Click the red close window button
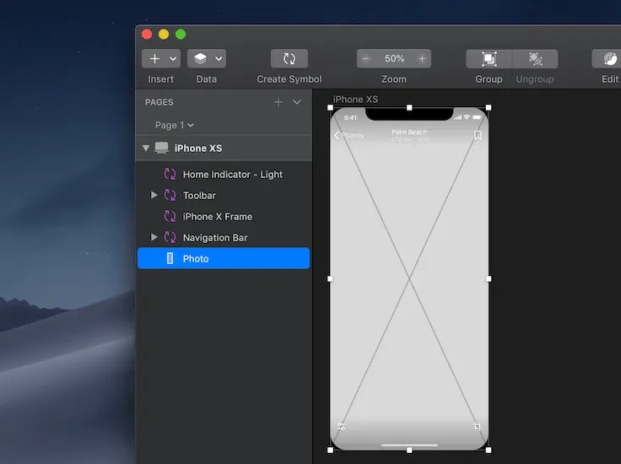The image size is (621, 464). [x=147, y=35]
